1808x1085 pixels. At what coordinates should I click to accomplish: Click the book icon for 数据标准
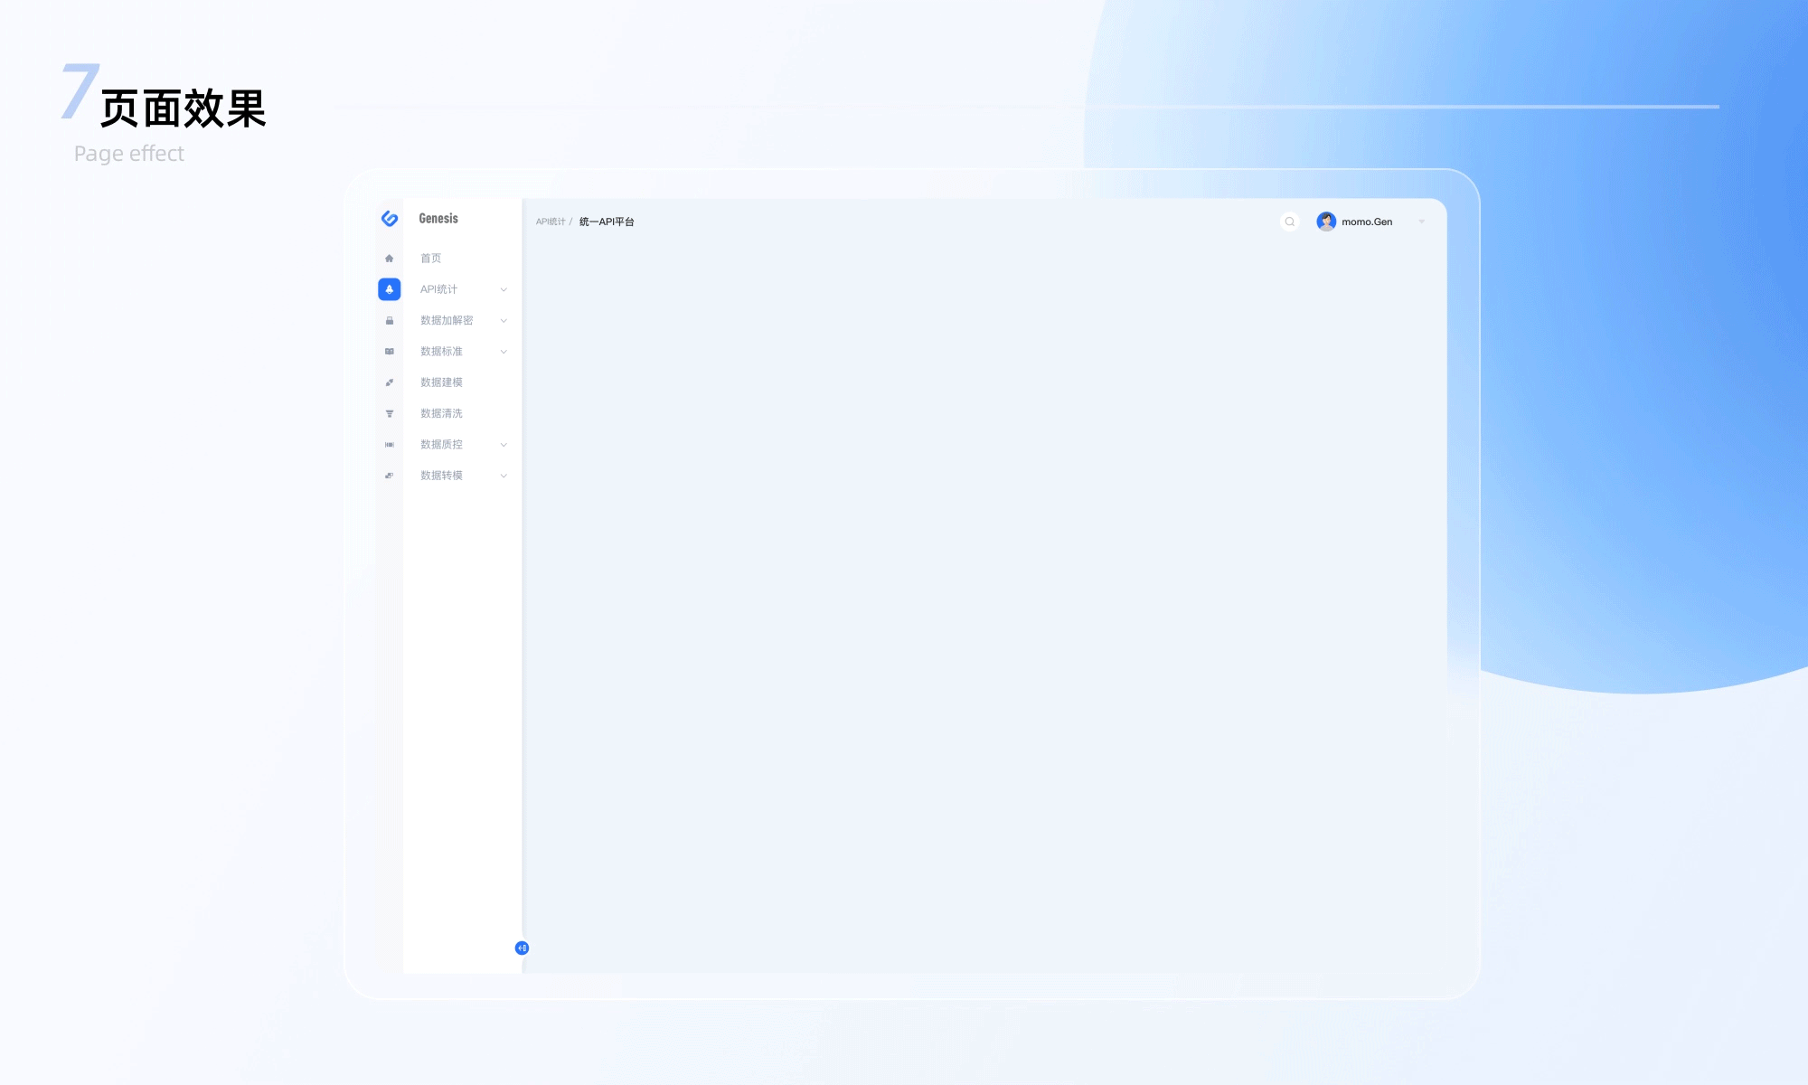coord(390,352)
